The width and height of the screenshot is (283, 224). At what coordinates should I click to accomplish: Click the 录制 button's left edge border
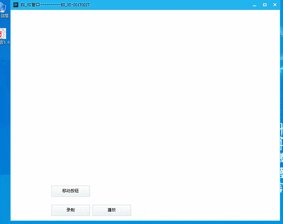[x=52, y=210]
